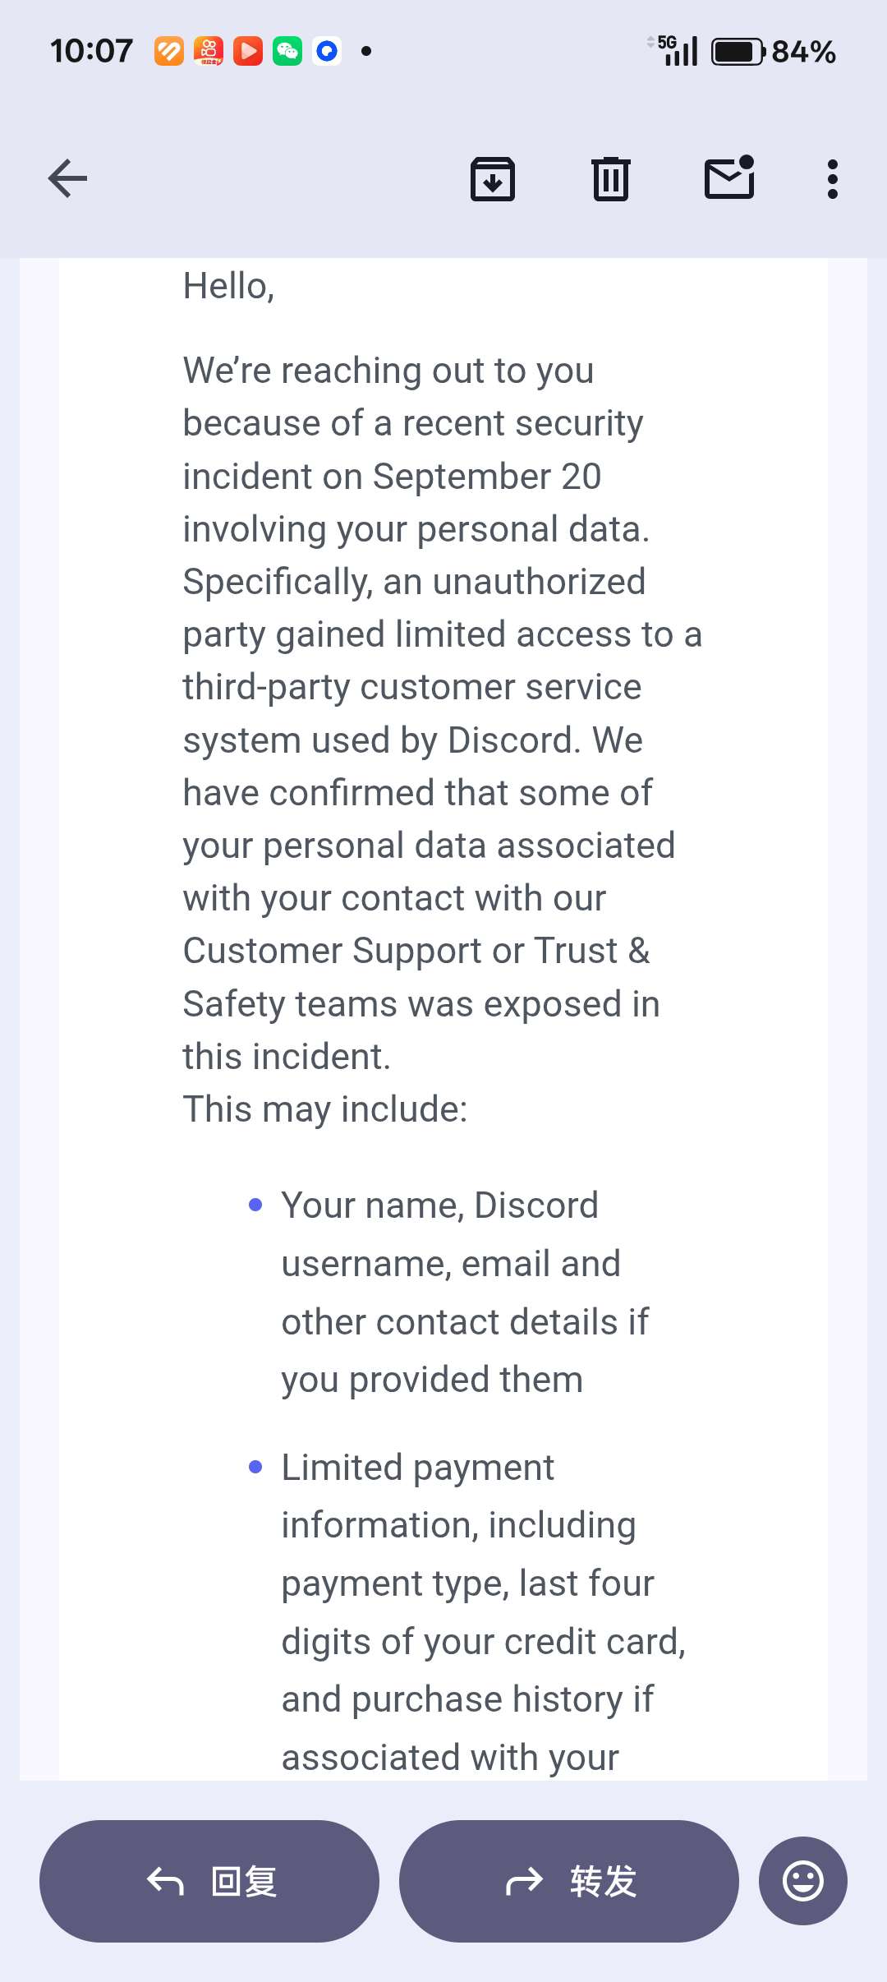Add an emoji reaction with smiley button

coord(802,1881)
